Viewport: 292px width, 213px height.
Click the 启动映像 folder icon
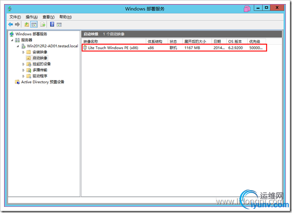29,58
